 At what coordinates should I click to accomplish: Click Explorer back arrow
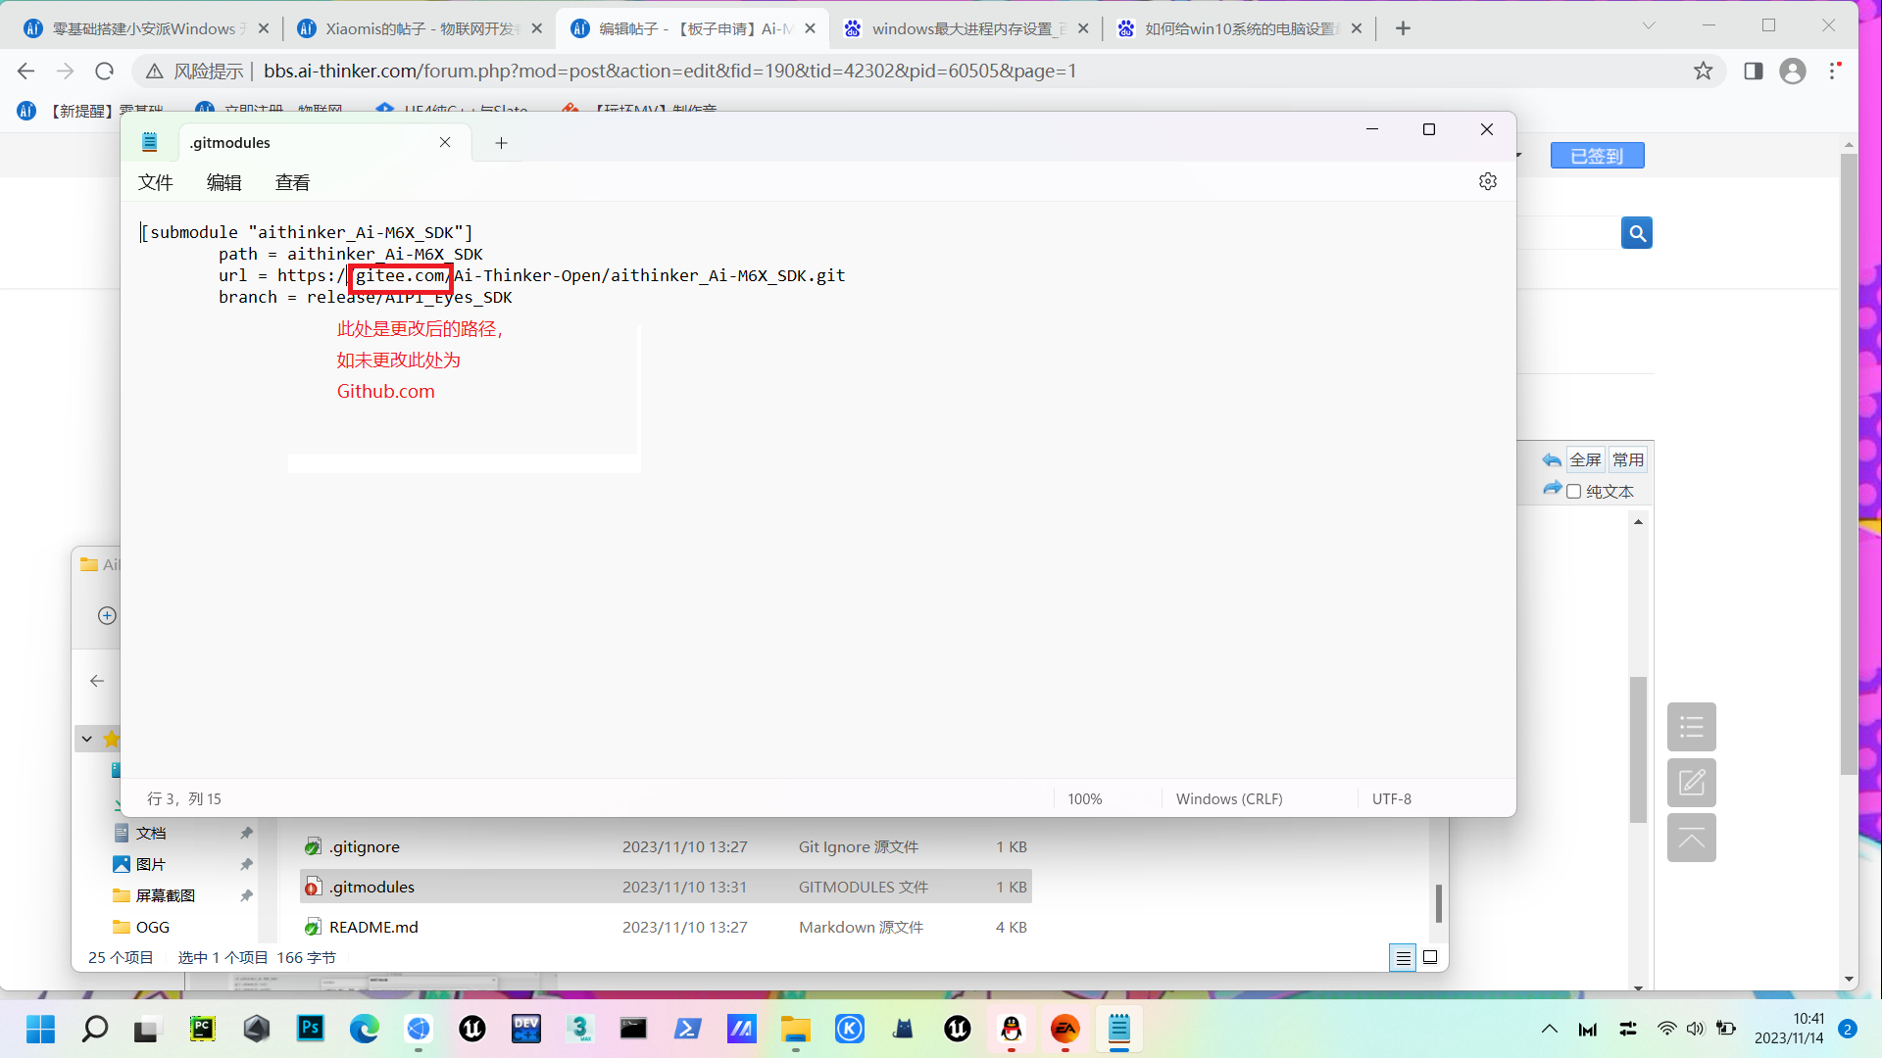(97, 681)
